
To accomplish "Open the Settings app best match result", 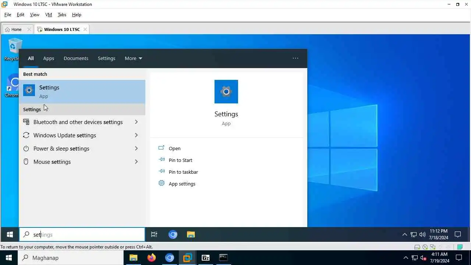I will click(82, 92).
